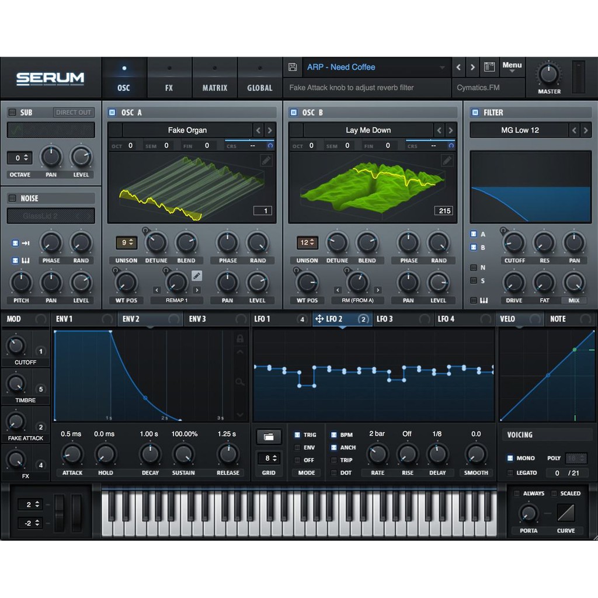Advance to next preset with the right arrow
Viewport: 598px width, 598px height.
tap(472, 67)
